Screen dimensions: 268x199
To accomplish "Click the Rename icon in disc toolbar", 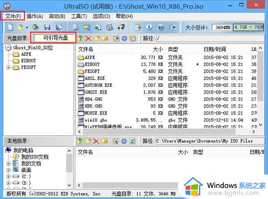I will coord(105,38).
